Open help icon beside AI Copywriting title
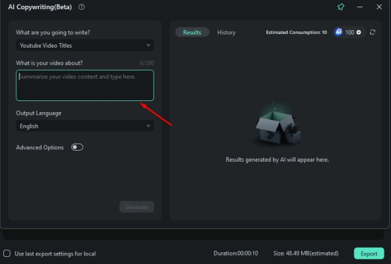This screenshot has width=391, height=264. (x=81, y=7)
